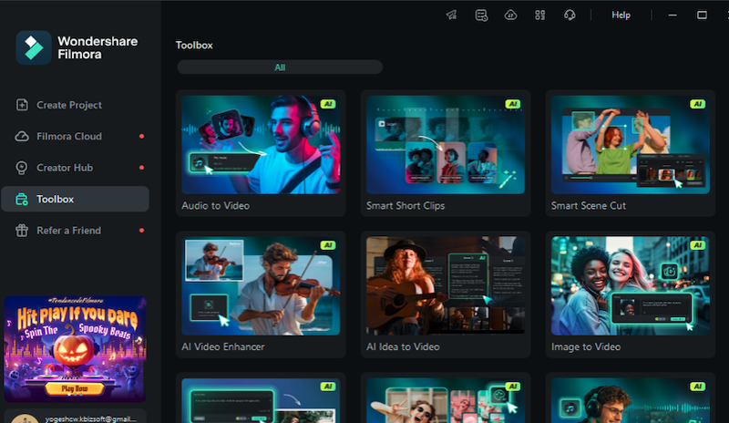The width and height of the screenshot is (729, 423).
Task: Click the paper plane send icon
Action: click(x=451, y=15)
